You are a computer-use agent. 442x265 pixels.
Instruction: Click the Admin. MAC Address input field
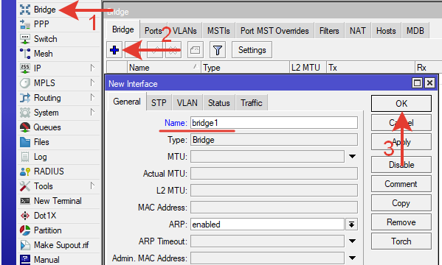coord(267,258)
